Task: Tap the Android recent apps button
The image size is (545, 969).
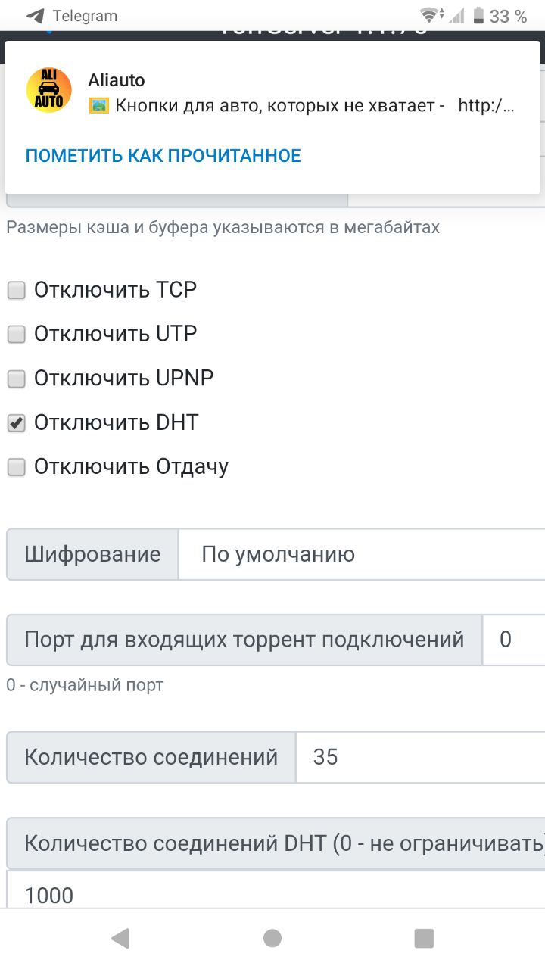Action: 424,938
